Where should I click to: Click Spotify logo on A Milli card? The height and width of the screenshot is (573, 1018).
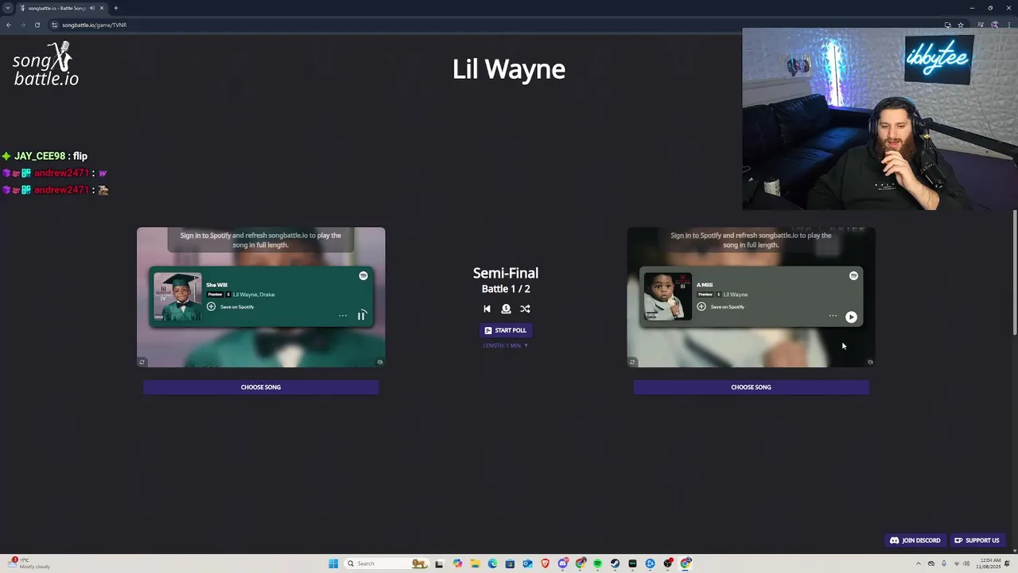coord(853,275)
